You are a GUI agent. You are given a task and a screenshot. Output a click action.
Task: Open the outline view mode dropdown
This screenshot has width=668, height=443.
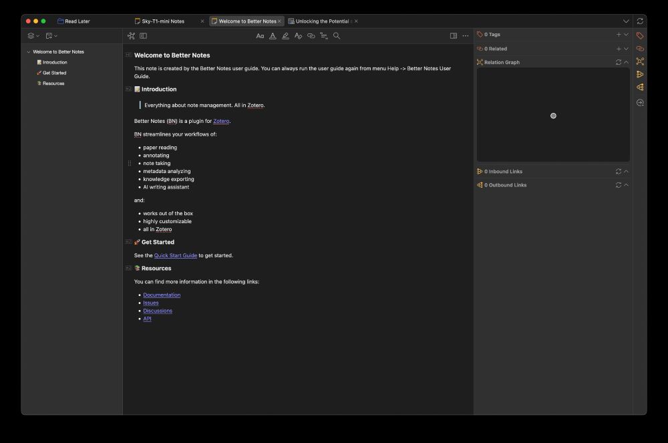33,36
